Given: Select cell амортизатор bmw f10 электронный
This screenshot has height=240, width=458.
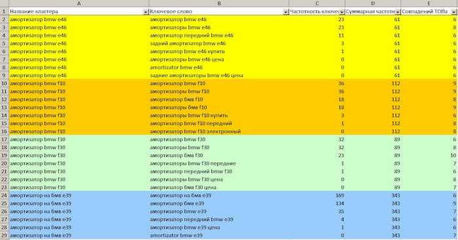Looking at the screenshot, I should (219, 131).
